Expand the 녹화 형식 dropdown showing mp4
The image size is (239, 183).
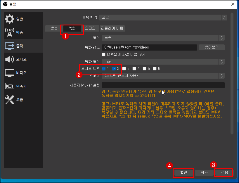click(x=163, y=62)
